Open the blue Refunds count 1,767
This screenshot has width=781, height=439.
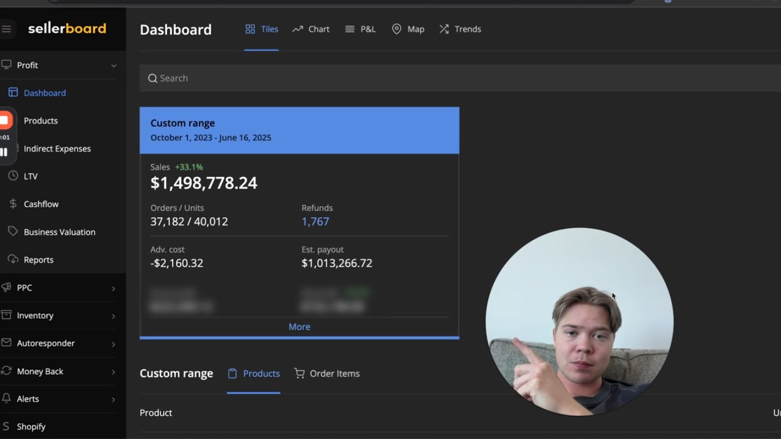click(x=315, y=221)
